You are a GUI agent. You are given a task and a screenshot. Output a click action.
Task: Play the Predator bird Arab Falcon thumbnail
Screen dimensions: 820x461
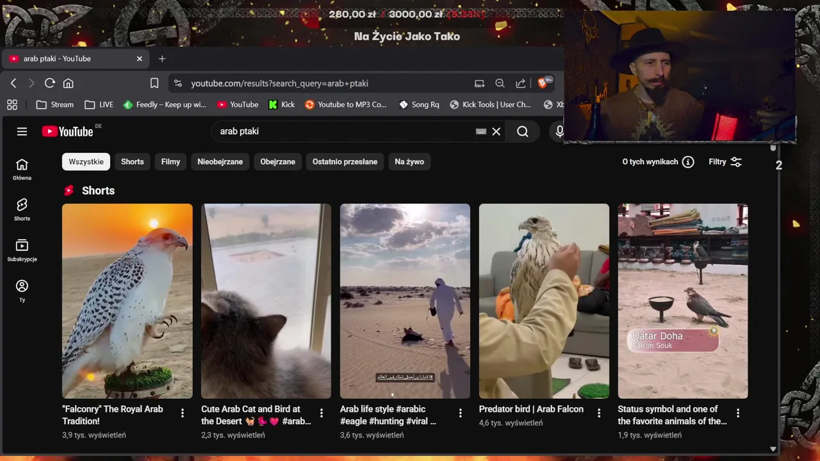544,301
